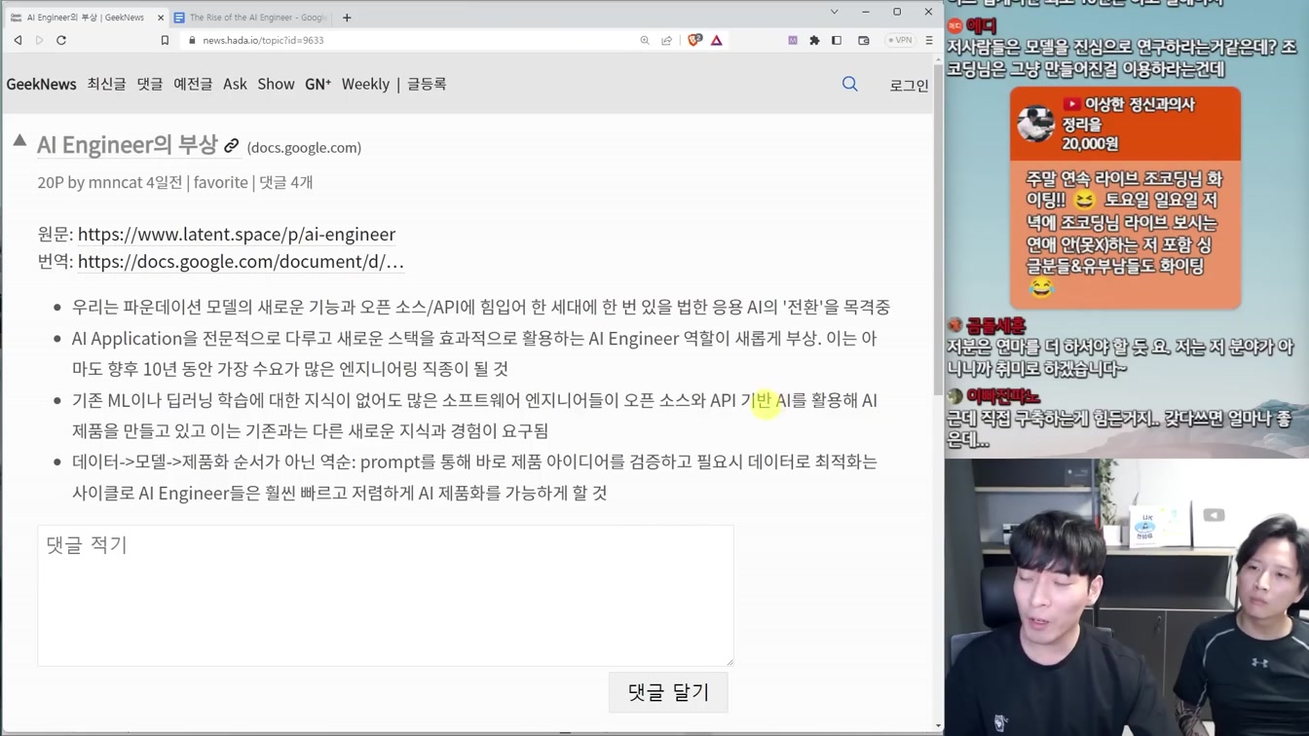Viewport: 1309px width, 736px height.
Task: Click the 댓글 4개 link
Action: click(x=286, y=182)
